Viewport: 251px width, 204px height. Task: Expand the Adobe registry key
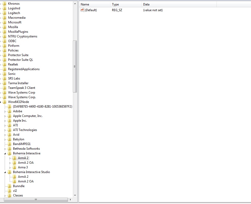click(5, 111)
